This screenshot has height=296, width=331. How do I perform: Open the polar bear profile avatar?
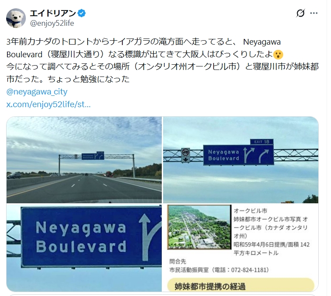[x=16, y=18]
